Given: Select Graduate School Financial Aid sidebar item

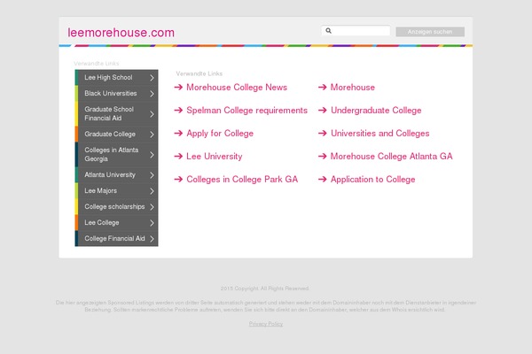Looking at the screenshot, I should pyautogui.click(x=116, y=114).
